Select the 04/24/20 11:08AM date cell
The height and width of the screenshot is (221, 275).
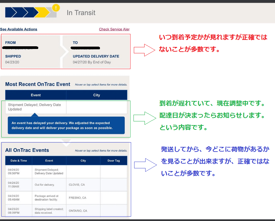18,185
